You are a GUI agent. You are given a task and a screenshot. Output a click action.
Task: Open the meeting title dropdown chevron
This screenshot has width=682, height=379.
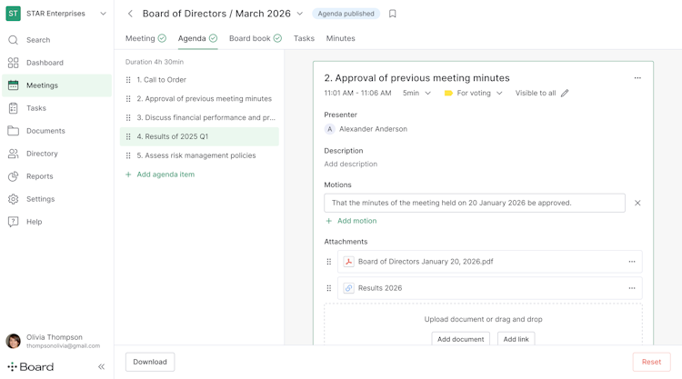click(x=300, y=14)
